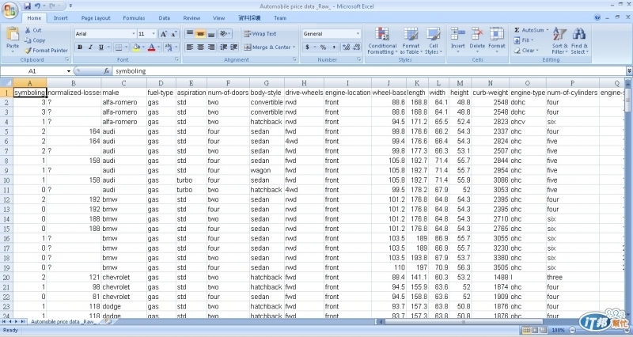The height and width of the screenshot is (337, 633).
Task: Open the Team tab
Action: 280,18
